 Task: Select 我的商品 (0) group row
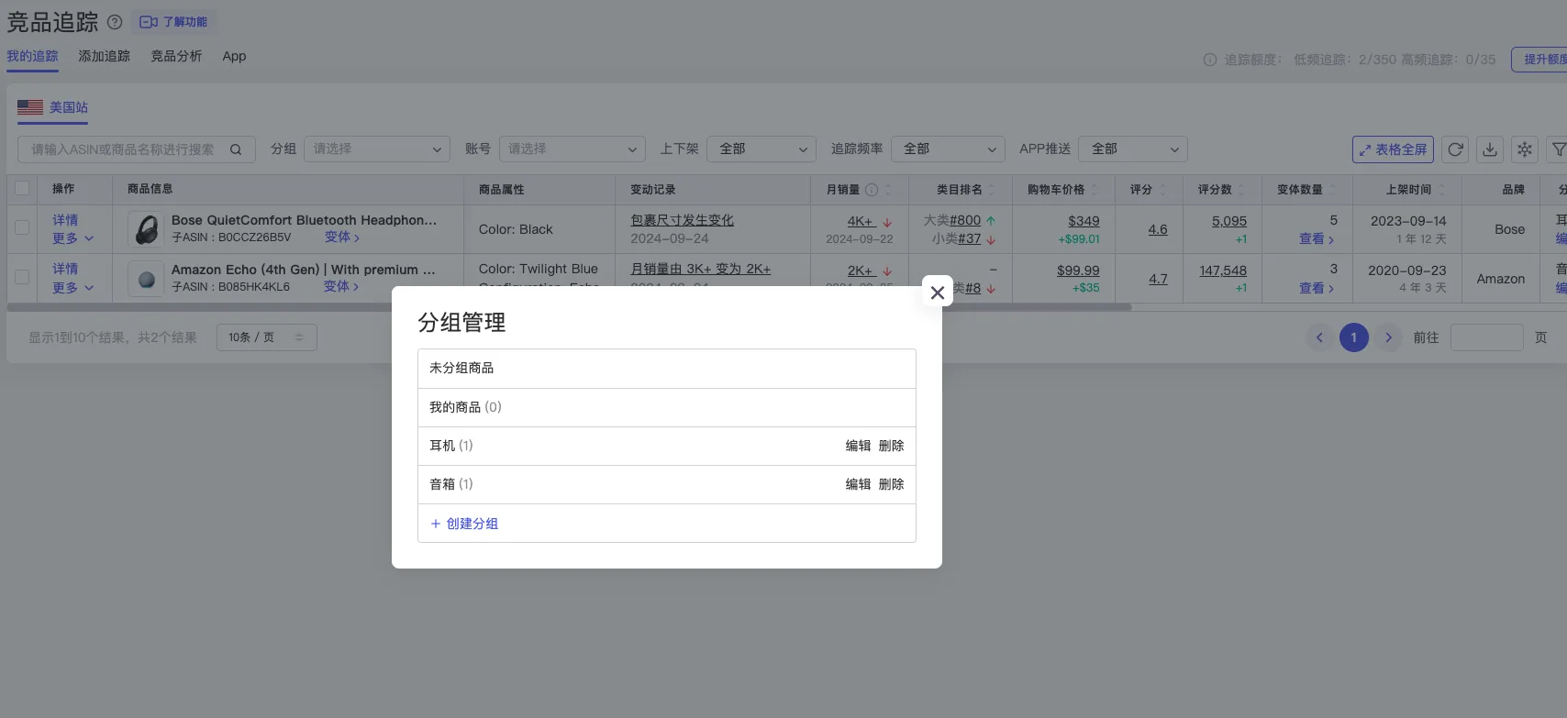click(667, 407)
